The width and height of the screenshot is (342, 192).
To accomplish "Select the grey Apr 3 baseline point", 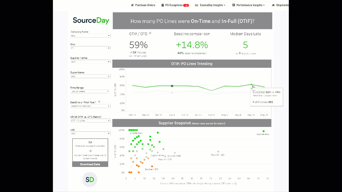I will pos(172,93).
